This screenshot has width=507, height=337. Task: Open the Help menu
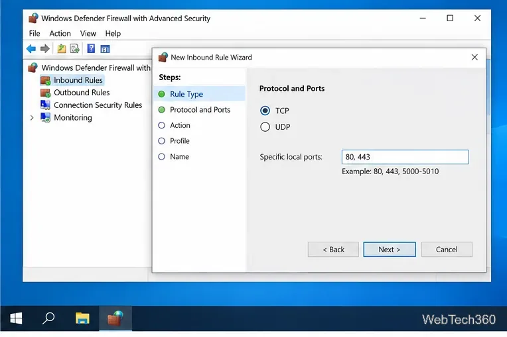click(113, 34)
